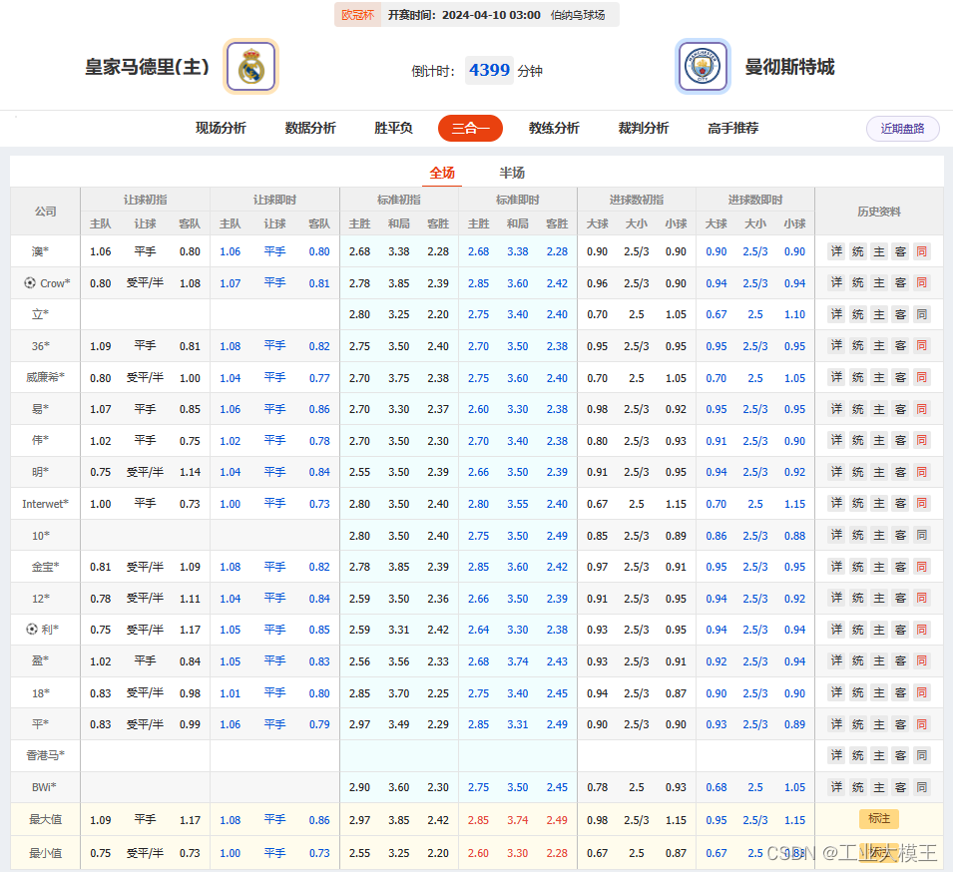953x872 pixels.
Task: Click 客 icon in 10* row
Action: [x=901, y=536]
